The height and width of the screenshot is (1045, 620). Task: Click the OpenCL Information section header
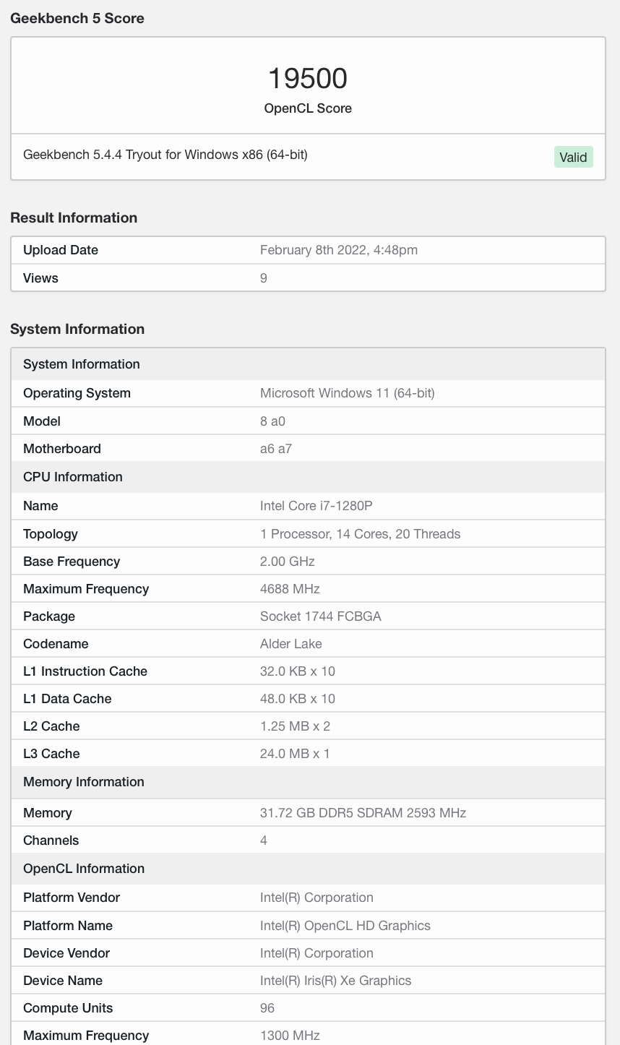click(84, 869)
